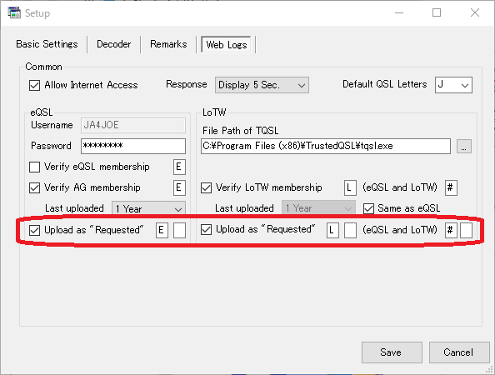Click # box in Verify LoTW membership row
This screenshot has width=495, height=375.
point(451,187)
